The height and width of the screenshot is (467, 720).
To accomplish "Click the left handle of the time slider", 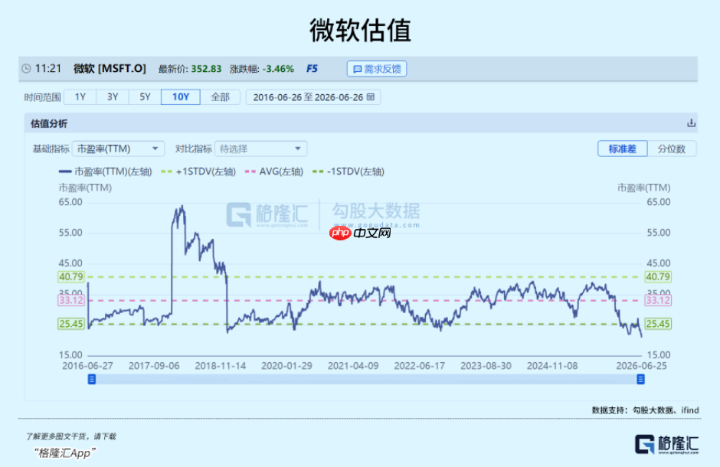I will coord(92,379).
